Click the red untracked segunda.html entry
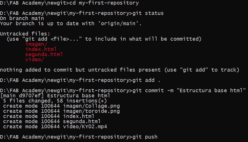The height and width of the screenshot is (142, 248). pos(44,54)
